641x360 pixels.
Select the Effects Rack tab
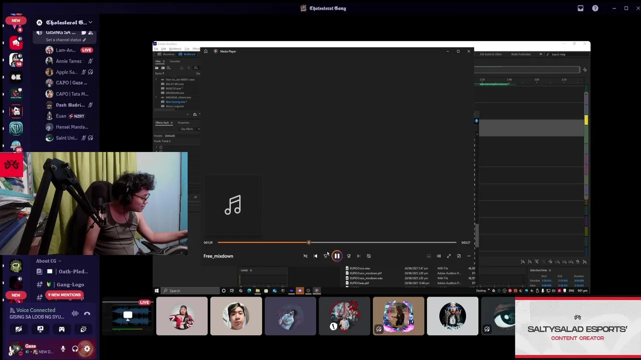click(162, 122)
